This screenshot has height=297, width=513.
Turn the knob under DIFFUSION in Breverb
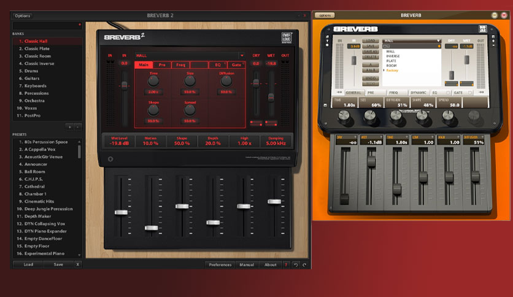(396, 115)
